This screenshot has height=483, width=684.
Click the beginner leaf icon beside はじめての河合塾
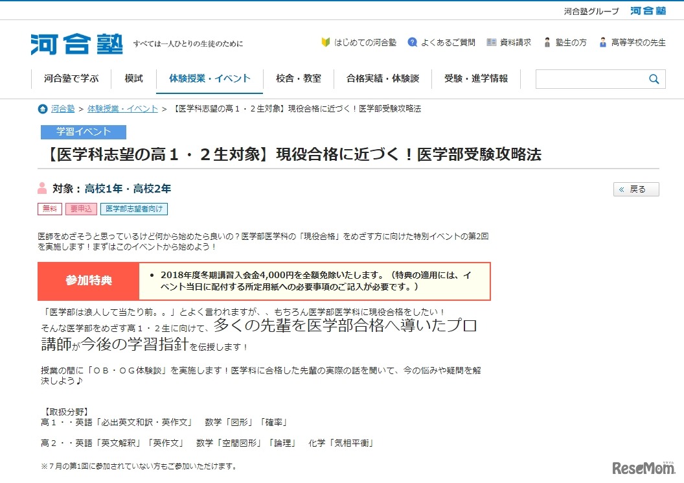325,42
